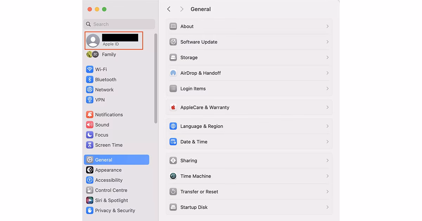Expand the About row chevron
The height and width of the screenshot is (221, 422).
(327, 26)
